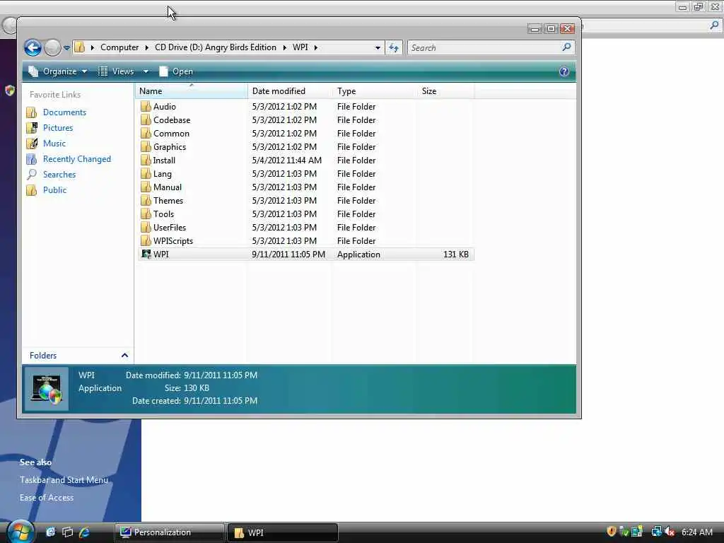Image resolution: width=724 pixels, height=543 pixels.
Task: Switch to Personalization taskbar button
Action: click(170, 532)
